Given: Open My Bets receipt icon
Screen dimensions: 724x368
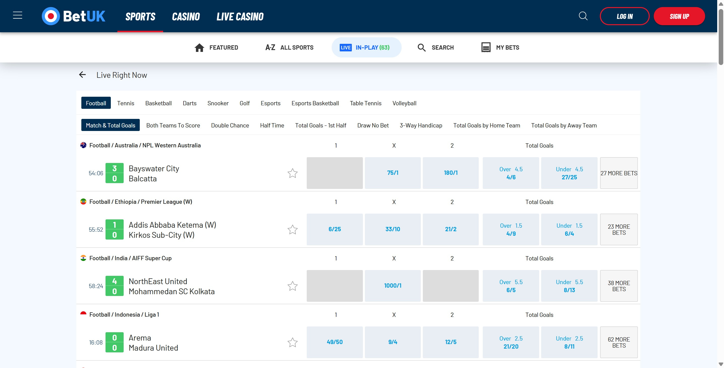Looking at the screenshot, I should tap(486, 48).
